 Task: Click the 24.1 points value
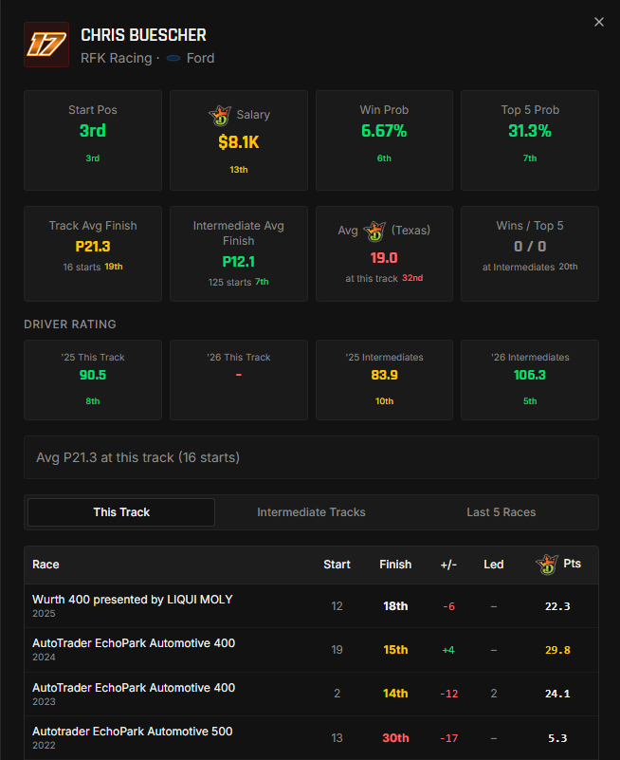point(557,694)
